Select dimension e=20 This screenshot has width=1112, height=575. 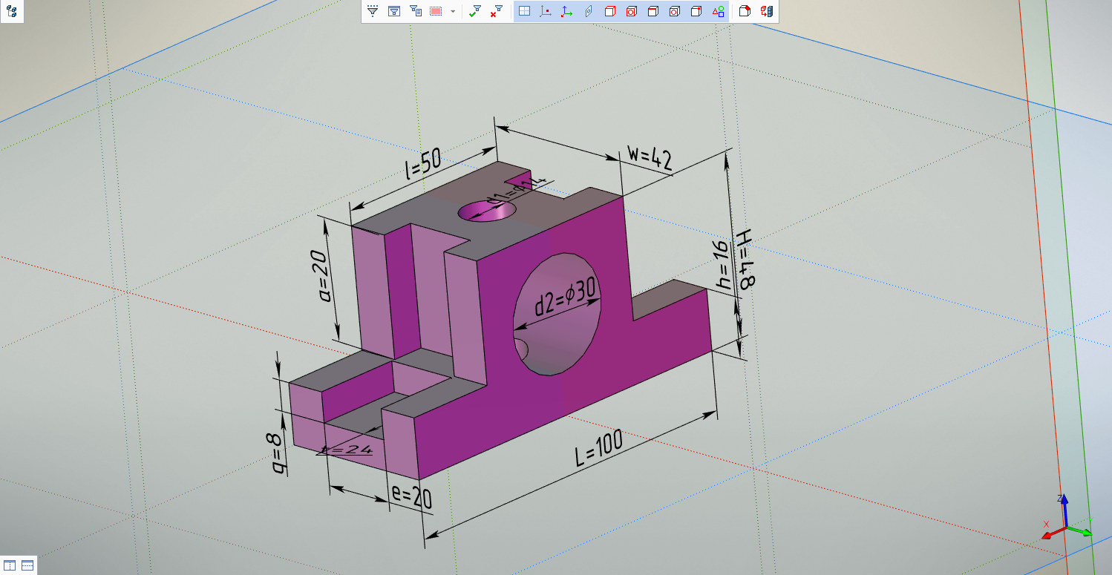point(411,497)
